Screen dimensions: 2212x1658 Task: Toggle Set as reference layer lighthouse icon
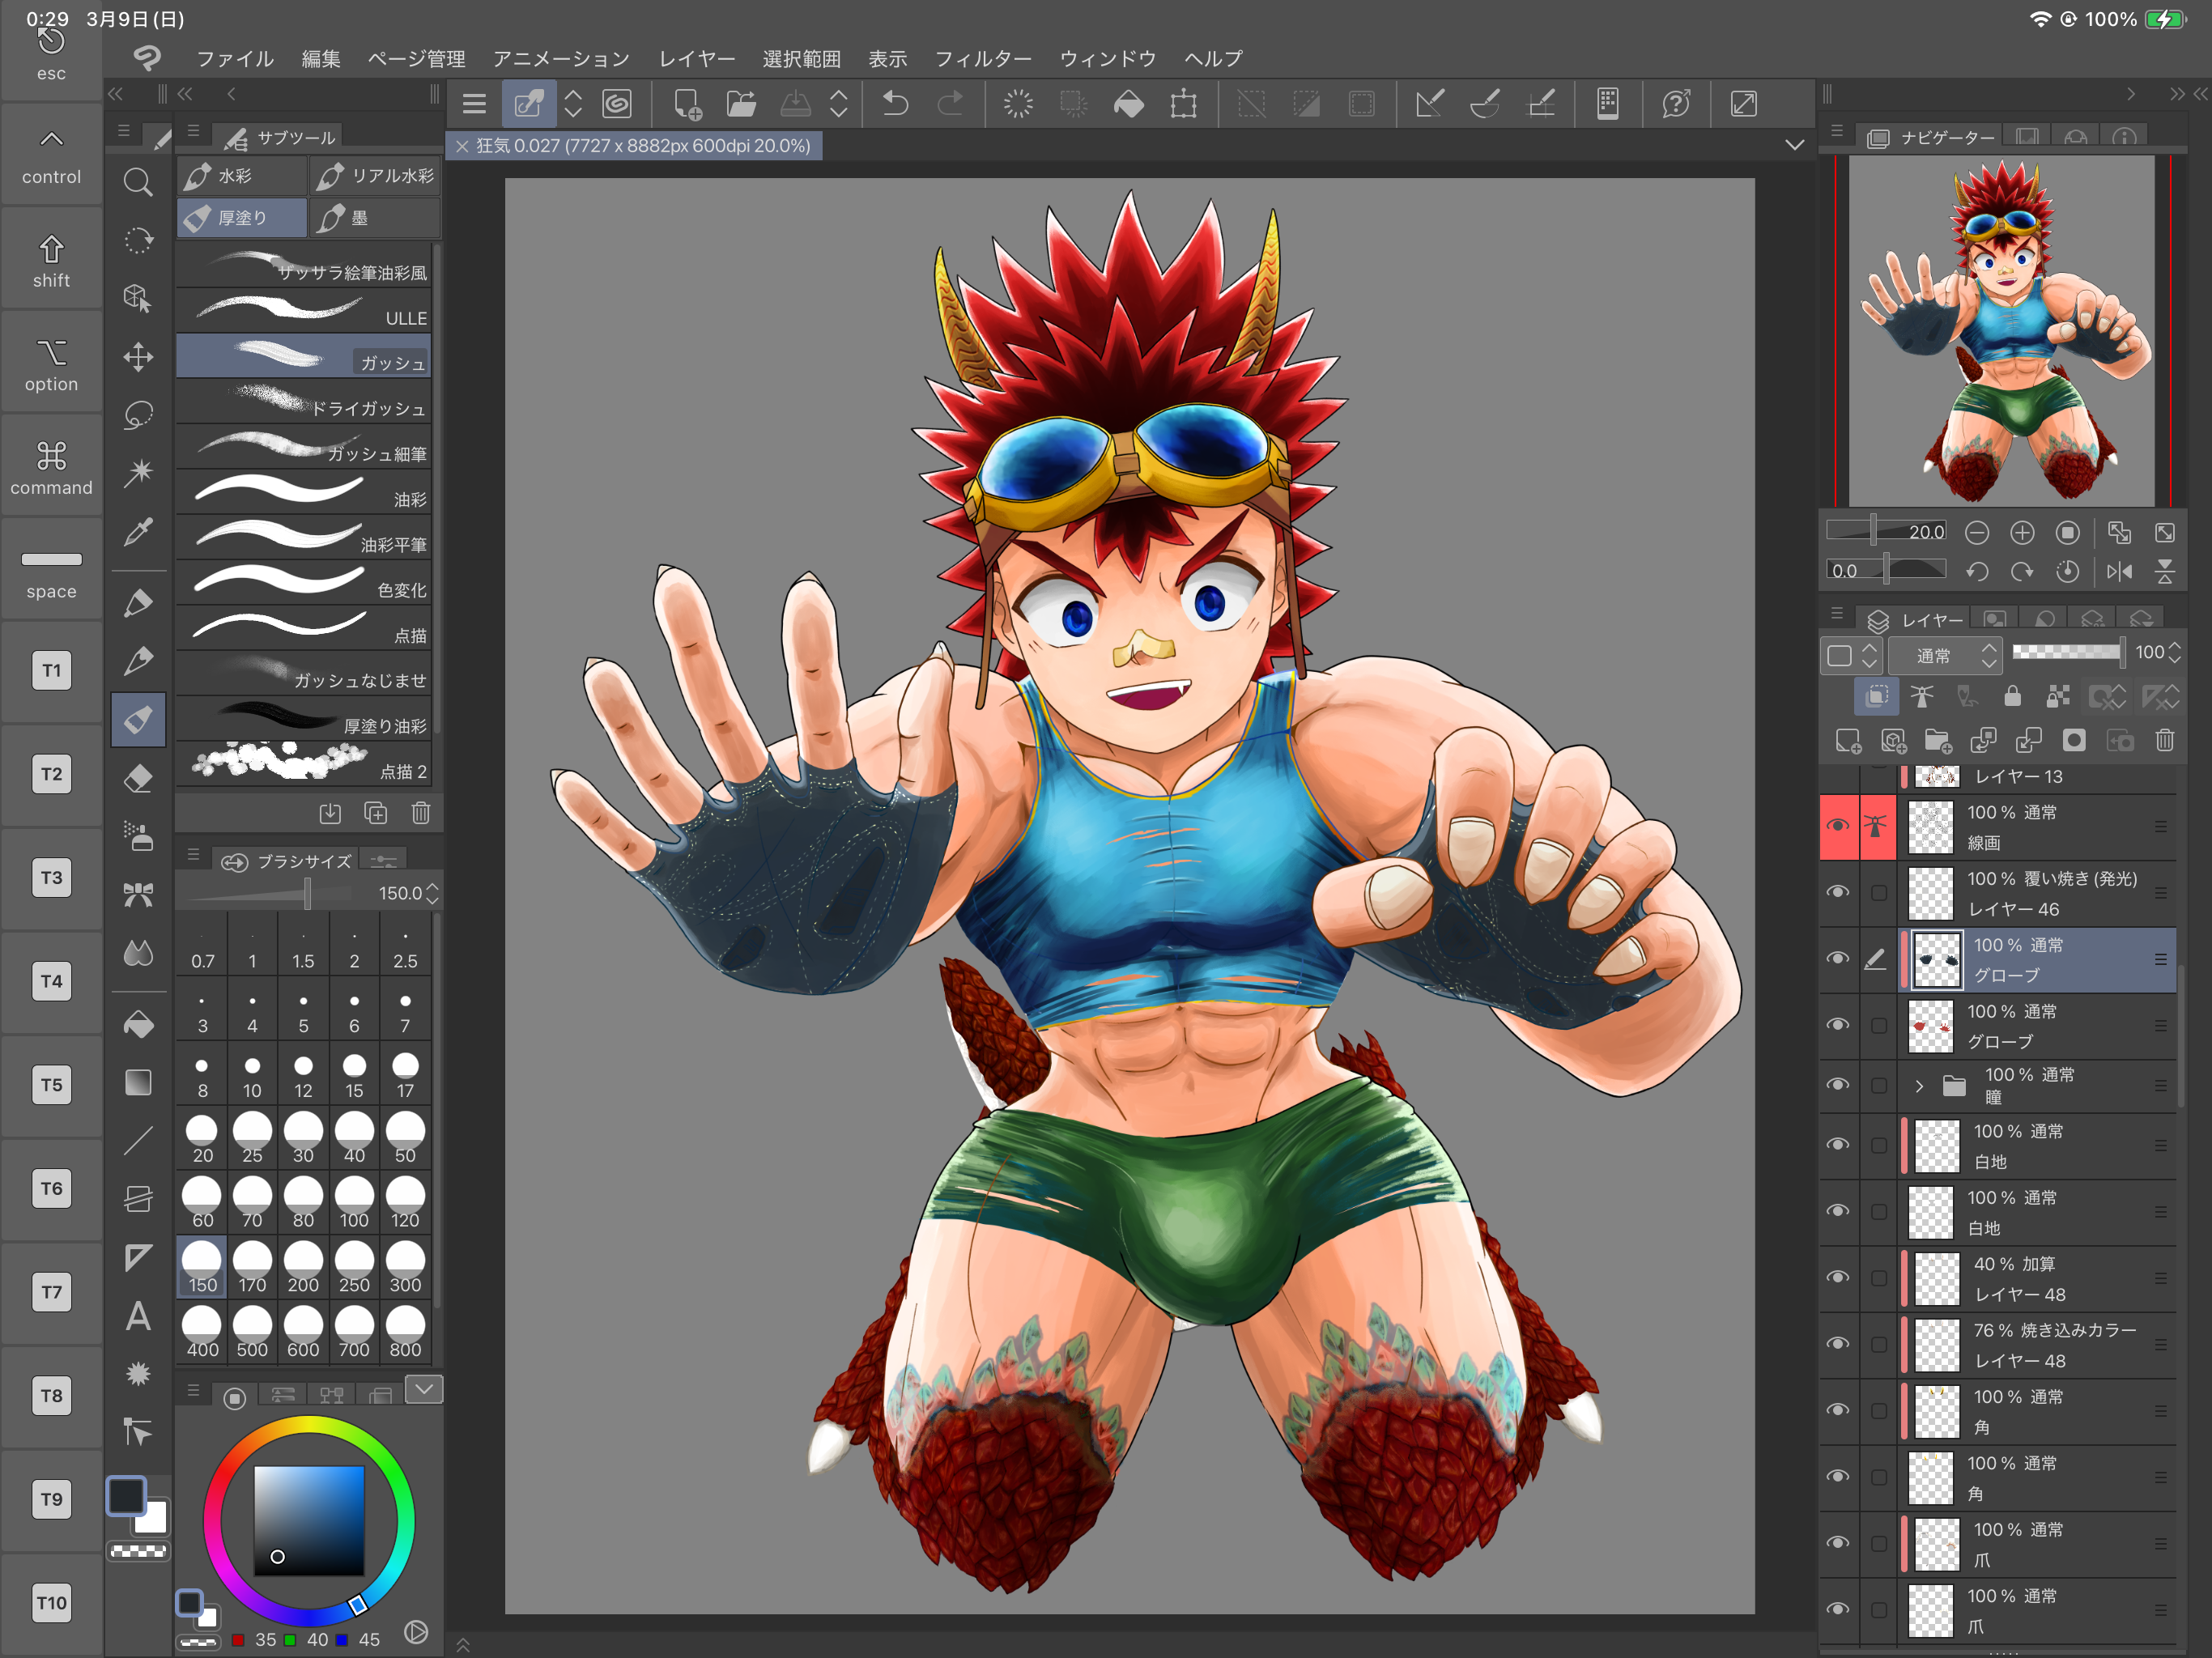click(x=1922, y=696)
